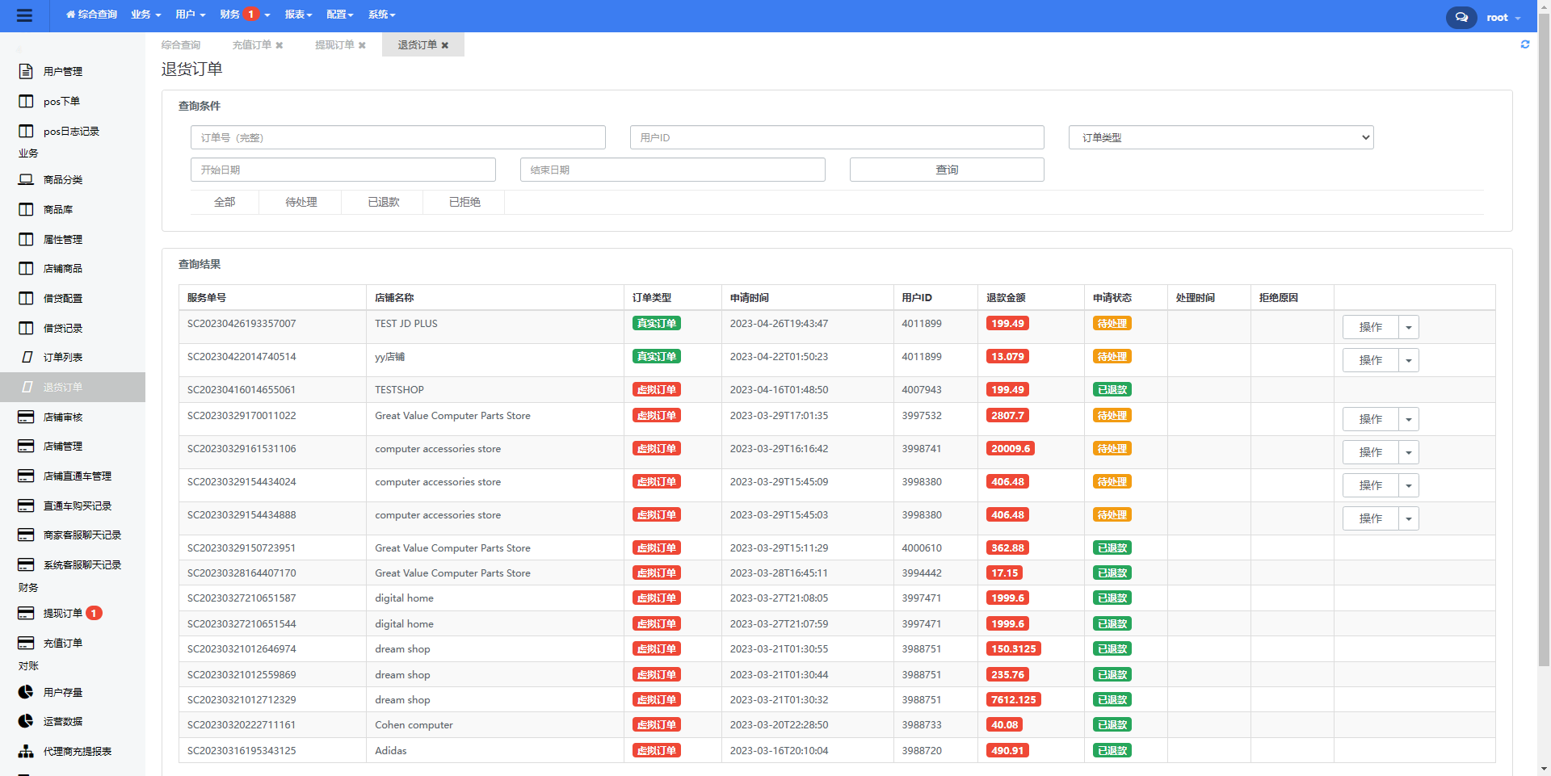The image size is (1551, 776).
Task: Open pos下单 sidebar icon
Action: 26,101
